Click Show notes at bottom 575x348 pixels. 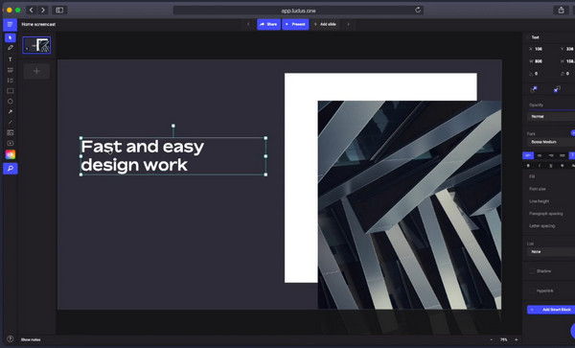[31, 339]
